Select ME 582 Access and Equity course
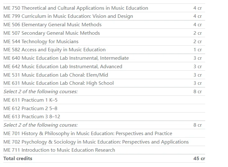Screen dimensions: 228x167 tap(54, 50)
